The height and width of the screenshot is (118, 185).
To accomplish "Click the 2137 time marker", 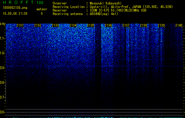I will point(126,25).
